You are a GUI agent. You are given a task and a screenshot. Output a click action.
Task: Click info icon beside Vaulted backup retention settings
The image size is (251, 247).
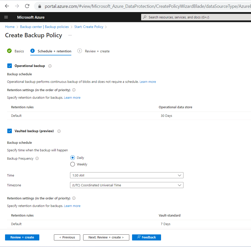pyautogui.click(x=74, y=198)
